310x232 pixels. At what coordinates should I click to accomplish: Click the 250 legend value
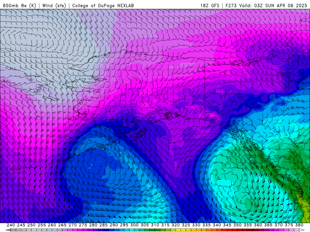31,225
